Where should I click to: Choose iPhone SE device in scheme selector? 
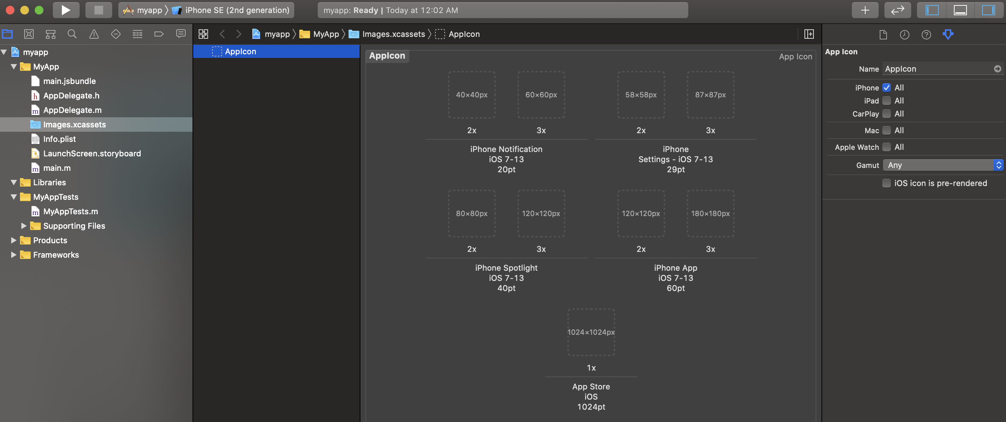click(237, 10)
